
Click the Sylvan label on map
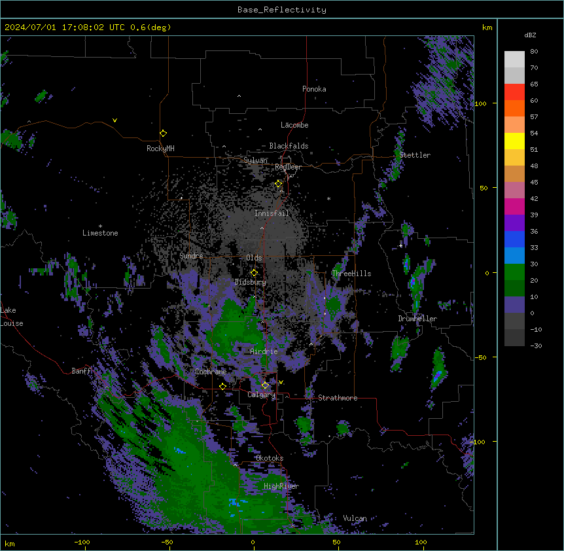(255, 160)
